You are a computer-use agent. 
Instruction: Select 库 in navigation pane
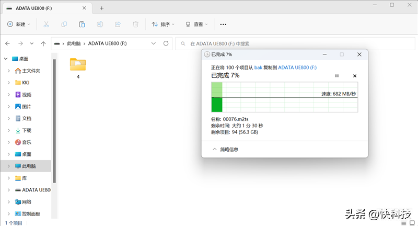pyautogui.click(x=21, y=178)
